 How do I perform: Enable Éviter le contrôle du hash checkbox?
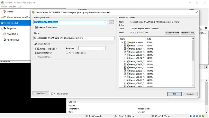[x=36, y=49]
